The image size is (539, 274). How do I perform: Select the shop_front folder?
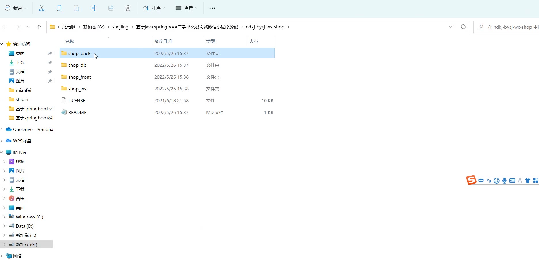(79, 77)
